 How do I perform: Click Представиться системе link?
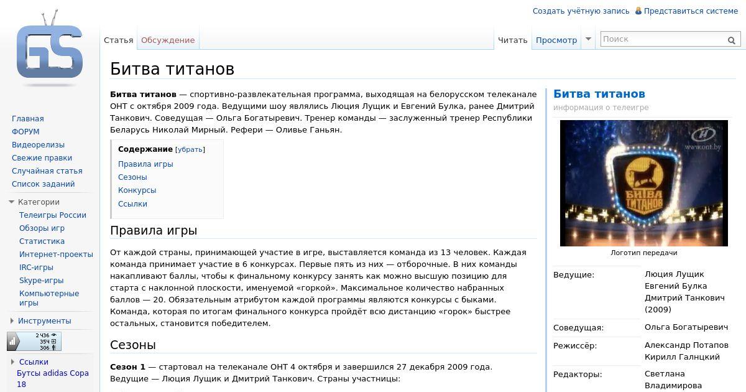pyautogui.click(x=691, y=11)
